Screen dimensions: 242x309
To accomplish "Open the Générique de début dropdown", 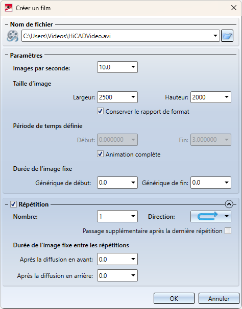I will click(133, 183).
